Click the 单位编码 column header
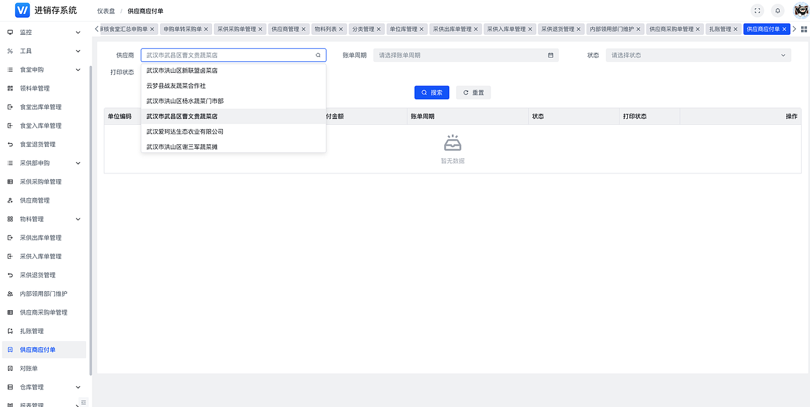 click(x=123, y=116)
